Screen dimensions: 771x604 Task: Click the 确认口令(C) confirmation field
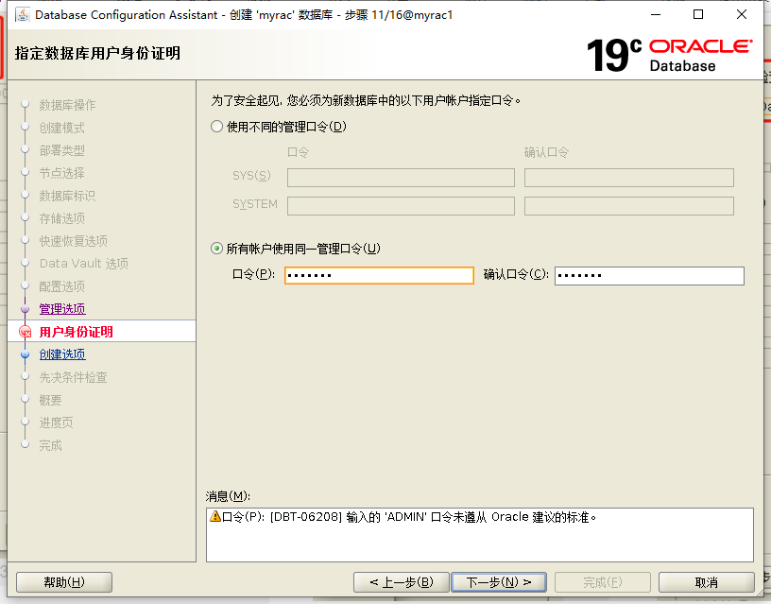(649, 275)
